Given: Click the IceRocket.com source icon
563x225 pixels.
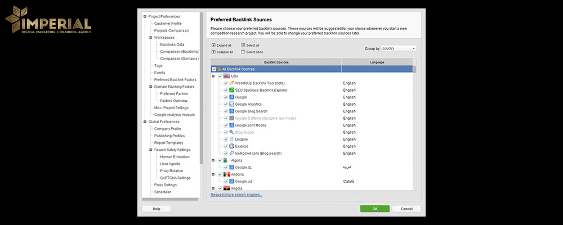Looking at the screenshot, I should click(x=231, y=153).
